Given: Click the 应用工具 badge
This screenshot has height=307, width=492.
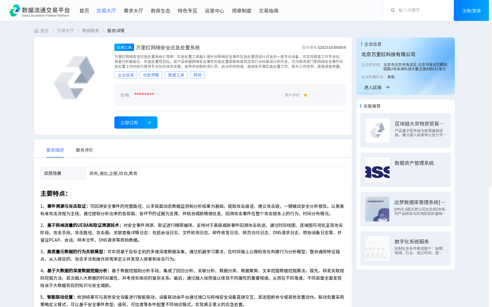Looking at the screenshot, I should [124, 47].
